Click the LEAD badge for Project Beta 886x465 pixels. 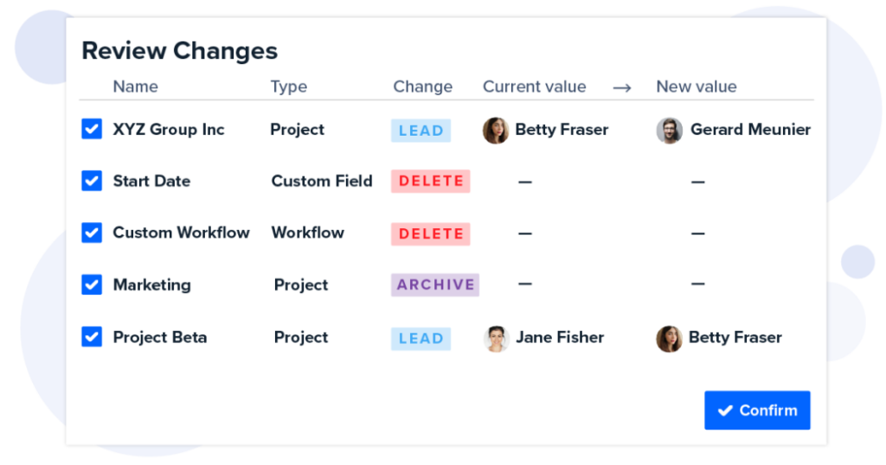click(x=421, y=339)
